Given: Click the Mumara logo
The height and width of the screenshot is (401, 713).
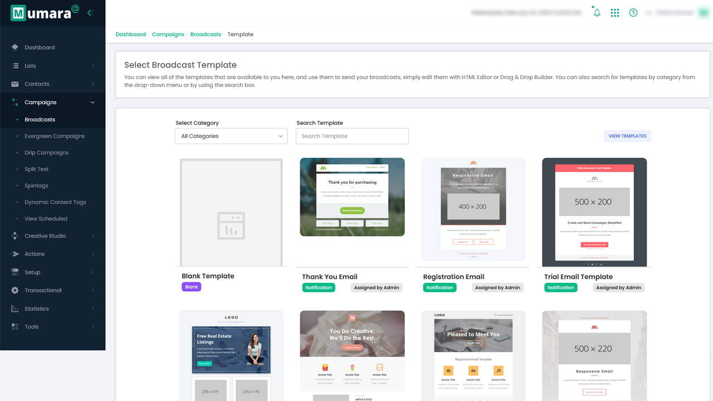Looking at the screenshot, I should click(45, 12).
